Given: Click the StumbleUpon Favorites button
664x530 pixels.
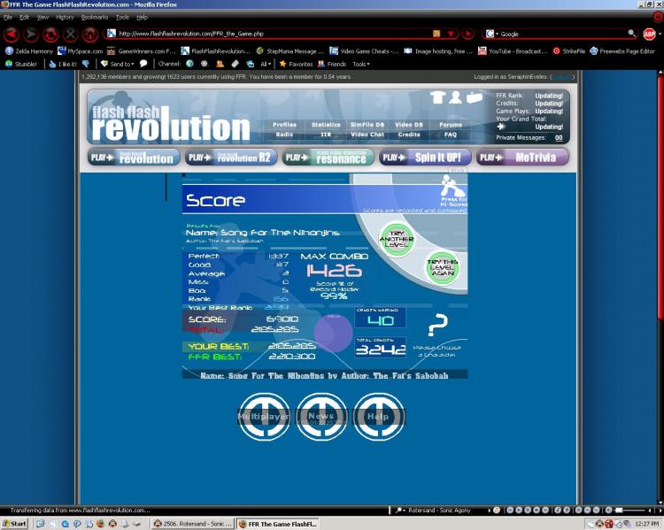Looking at the screenshot, I should click(x=296, y=64).
